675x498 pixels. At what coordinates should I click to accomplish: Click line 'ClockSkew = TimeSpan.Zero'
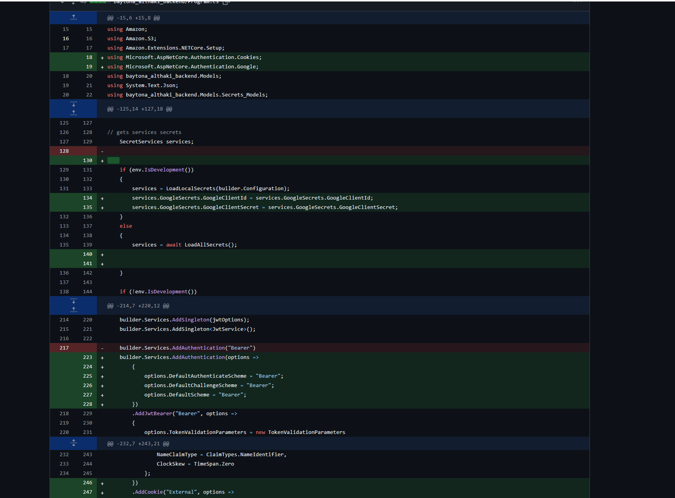(x=195, y=464)
